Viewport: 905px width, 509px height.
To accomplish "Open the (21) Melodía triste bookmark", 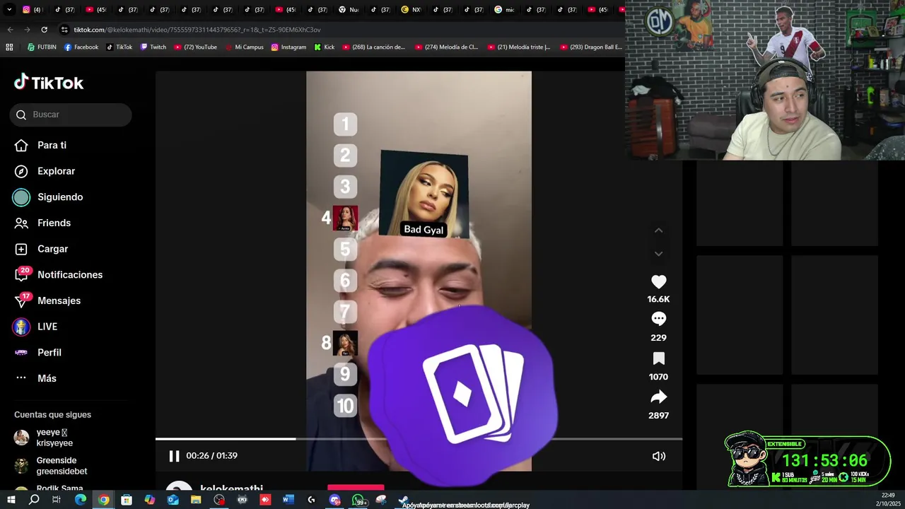I will point(519,47).
